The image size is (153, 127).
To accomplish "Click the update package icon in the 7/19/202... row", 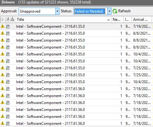I will [8, 26].
